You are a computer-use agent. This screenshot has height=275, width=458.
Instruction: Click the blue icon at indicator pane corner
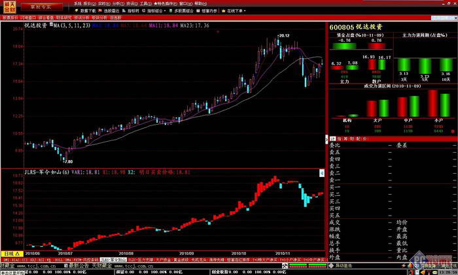pos(322,173)
